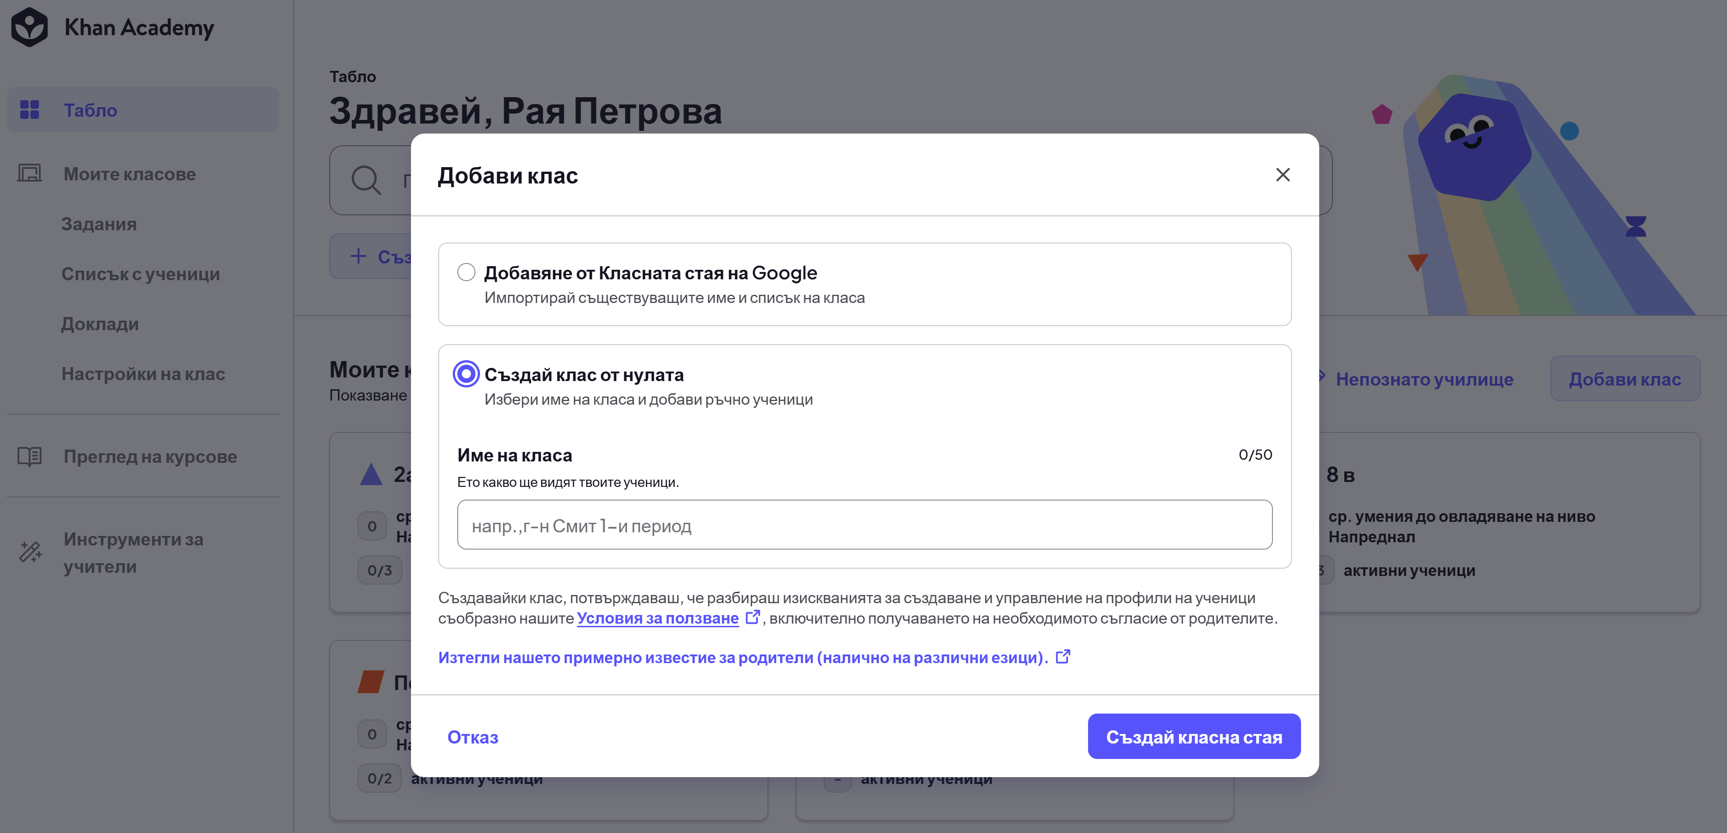Click the 0/2 active students badge
The image size is (1727, 833).
pyautogui.click(x=380, y=778)
